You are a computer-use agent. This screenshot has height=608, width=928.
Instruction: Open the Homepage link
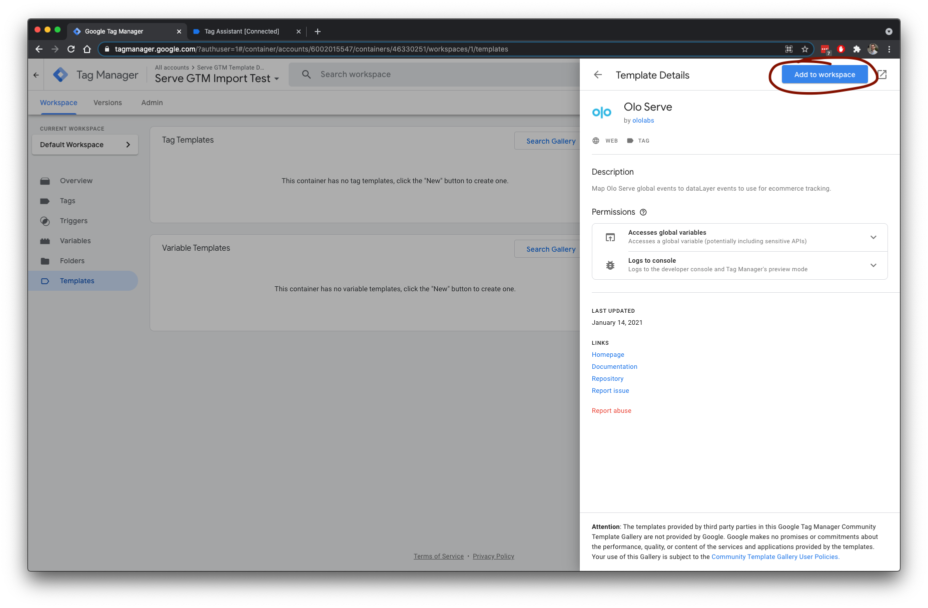click(608, 355)
